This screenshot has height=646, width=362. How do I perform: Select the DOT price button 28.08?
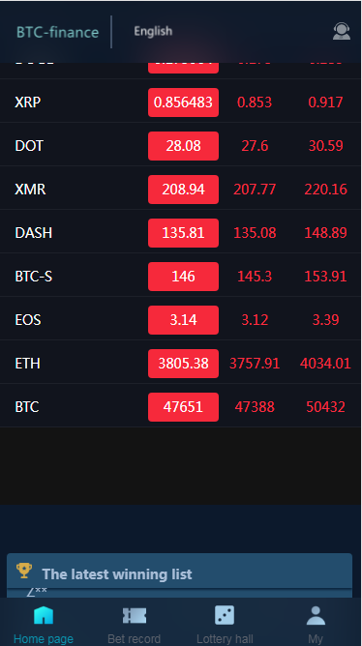[183, 146]
